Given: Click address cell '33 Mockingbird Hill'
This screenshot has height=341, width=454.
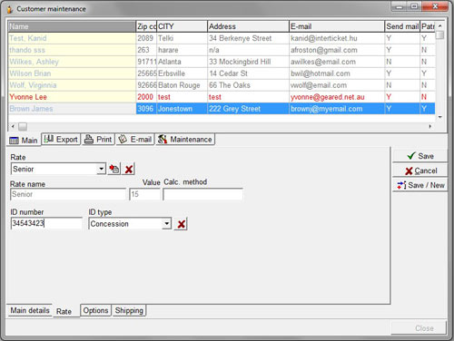Looking at the screenshot, I should (x=248, y=62).
